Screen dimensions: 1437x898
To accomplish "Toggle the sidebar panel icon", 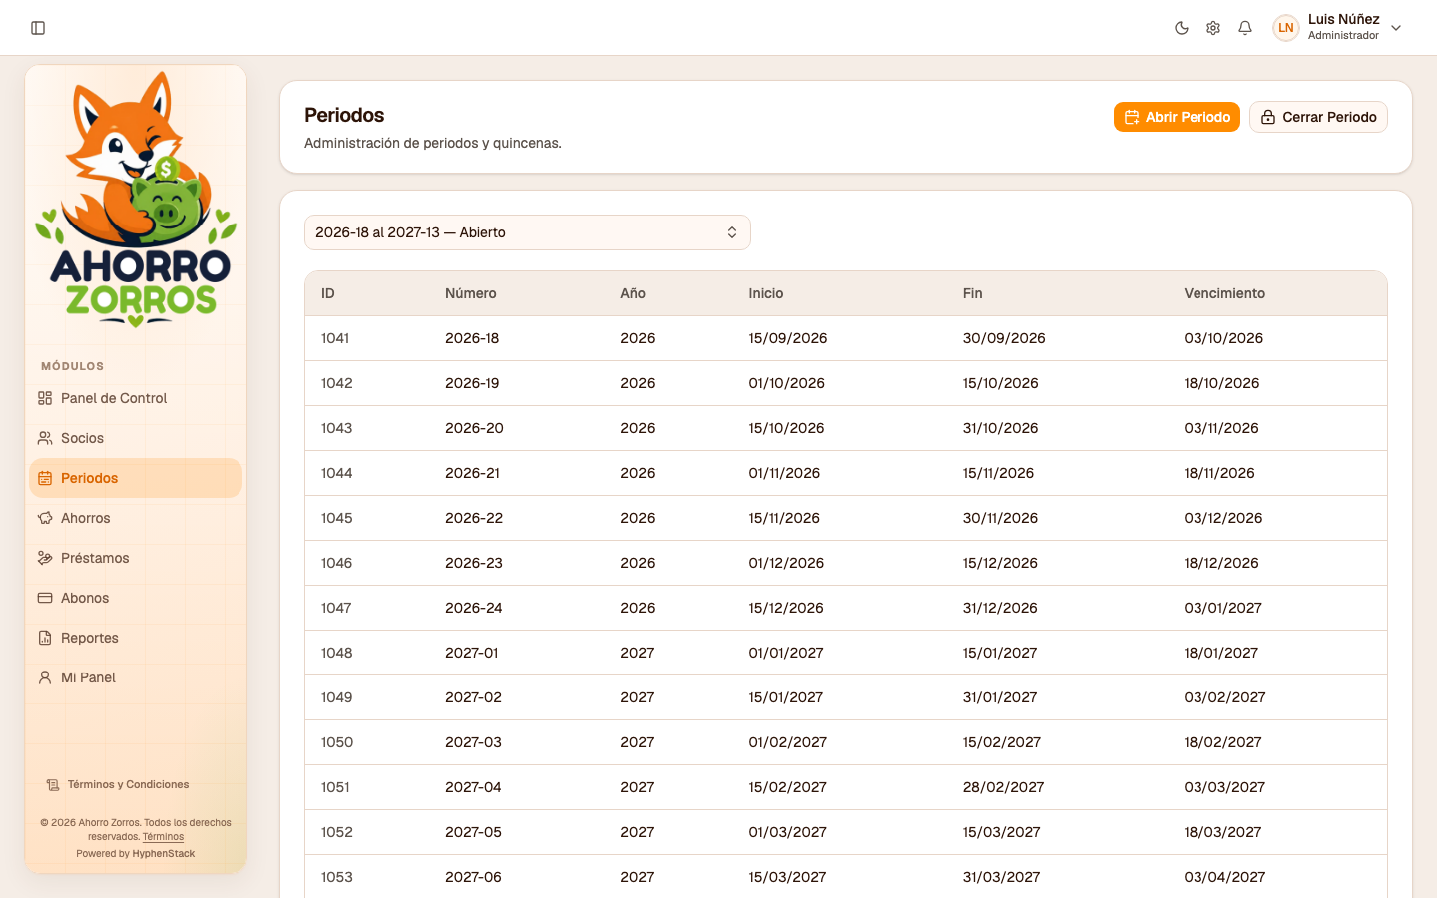I will pos(38,28).
